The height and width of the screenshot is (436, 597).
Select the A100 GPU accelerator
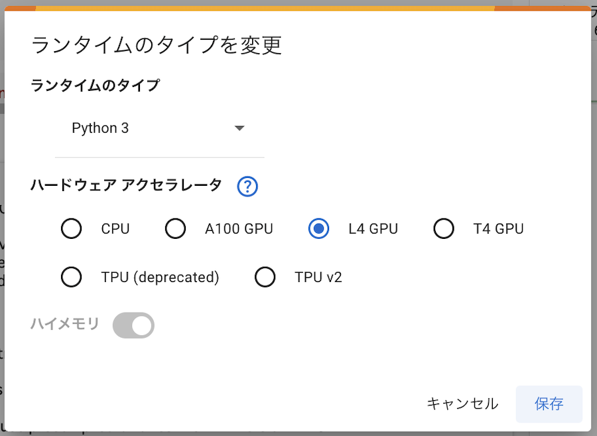click(x=175, y=228)
